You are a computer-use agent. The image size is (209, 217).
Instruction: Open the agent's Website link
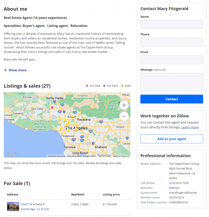pos(174,188)
